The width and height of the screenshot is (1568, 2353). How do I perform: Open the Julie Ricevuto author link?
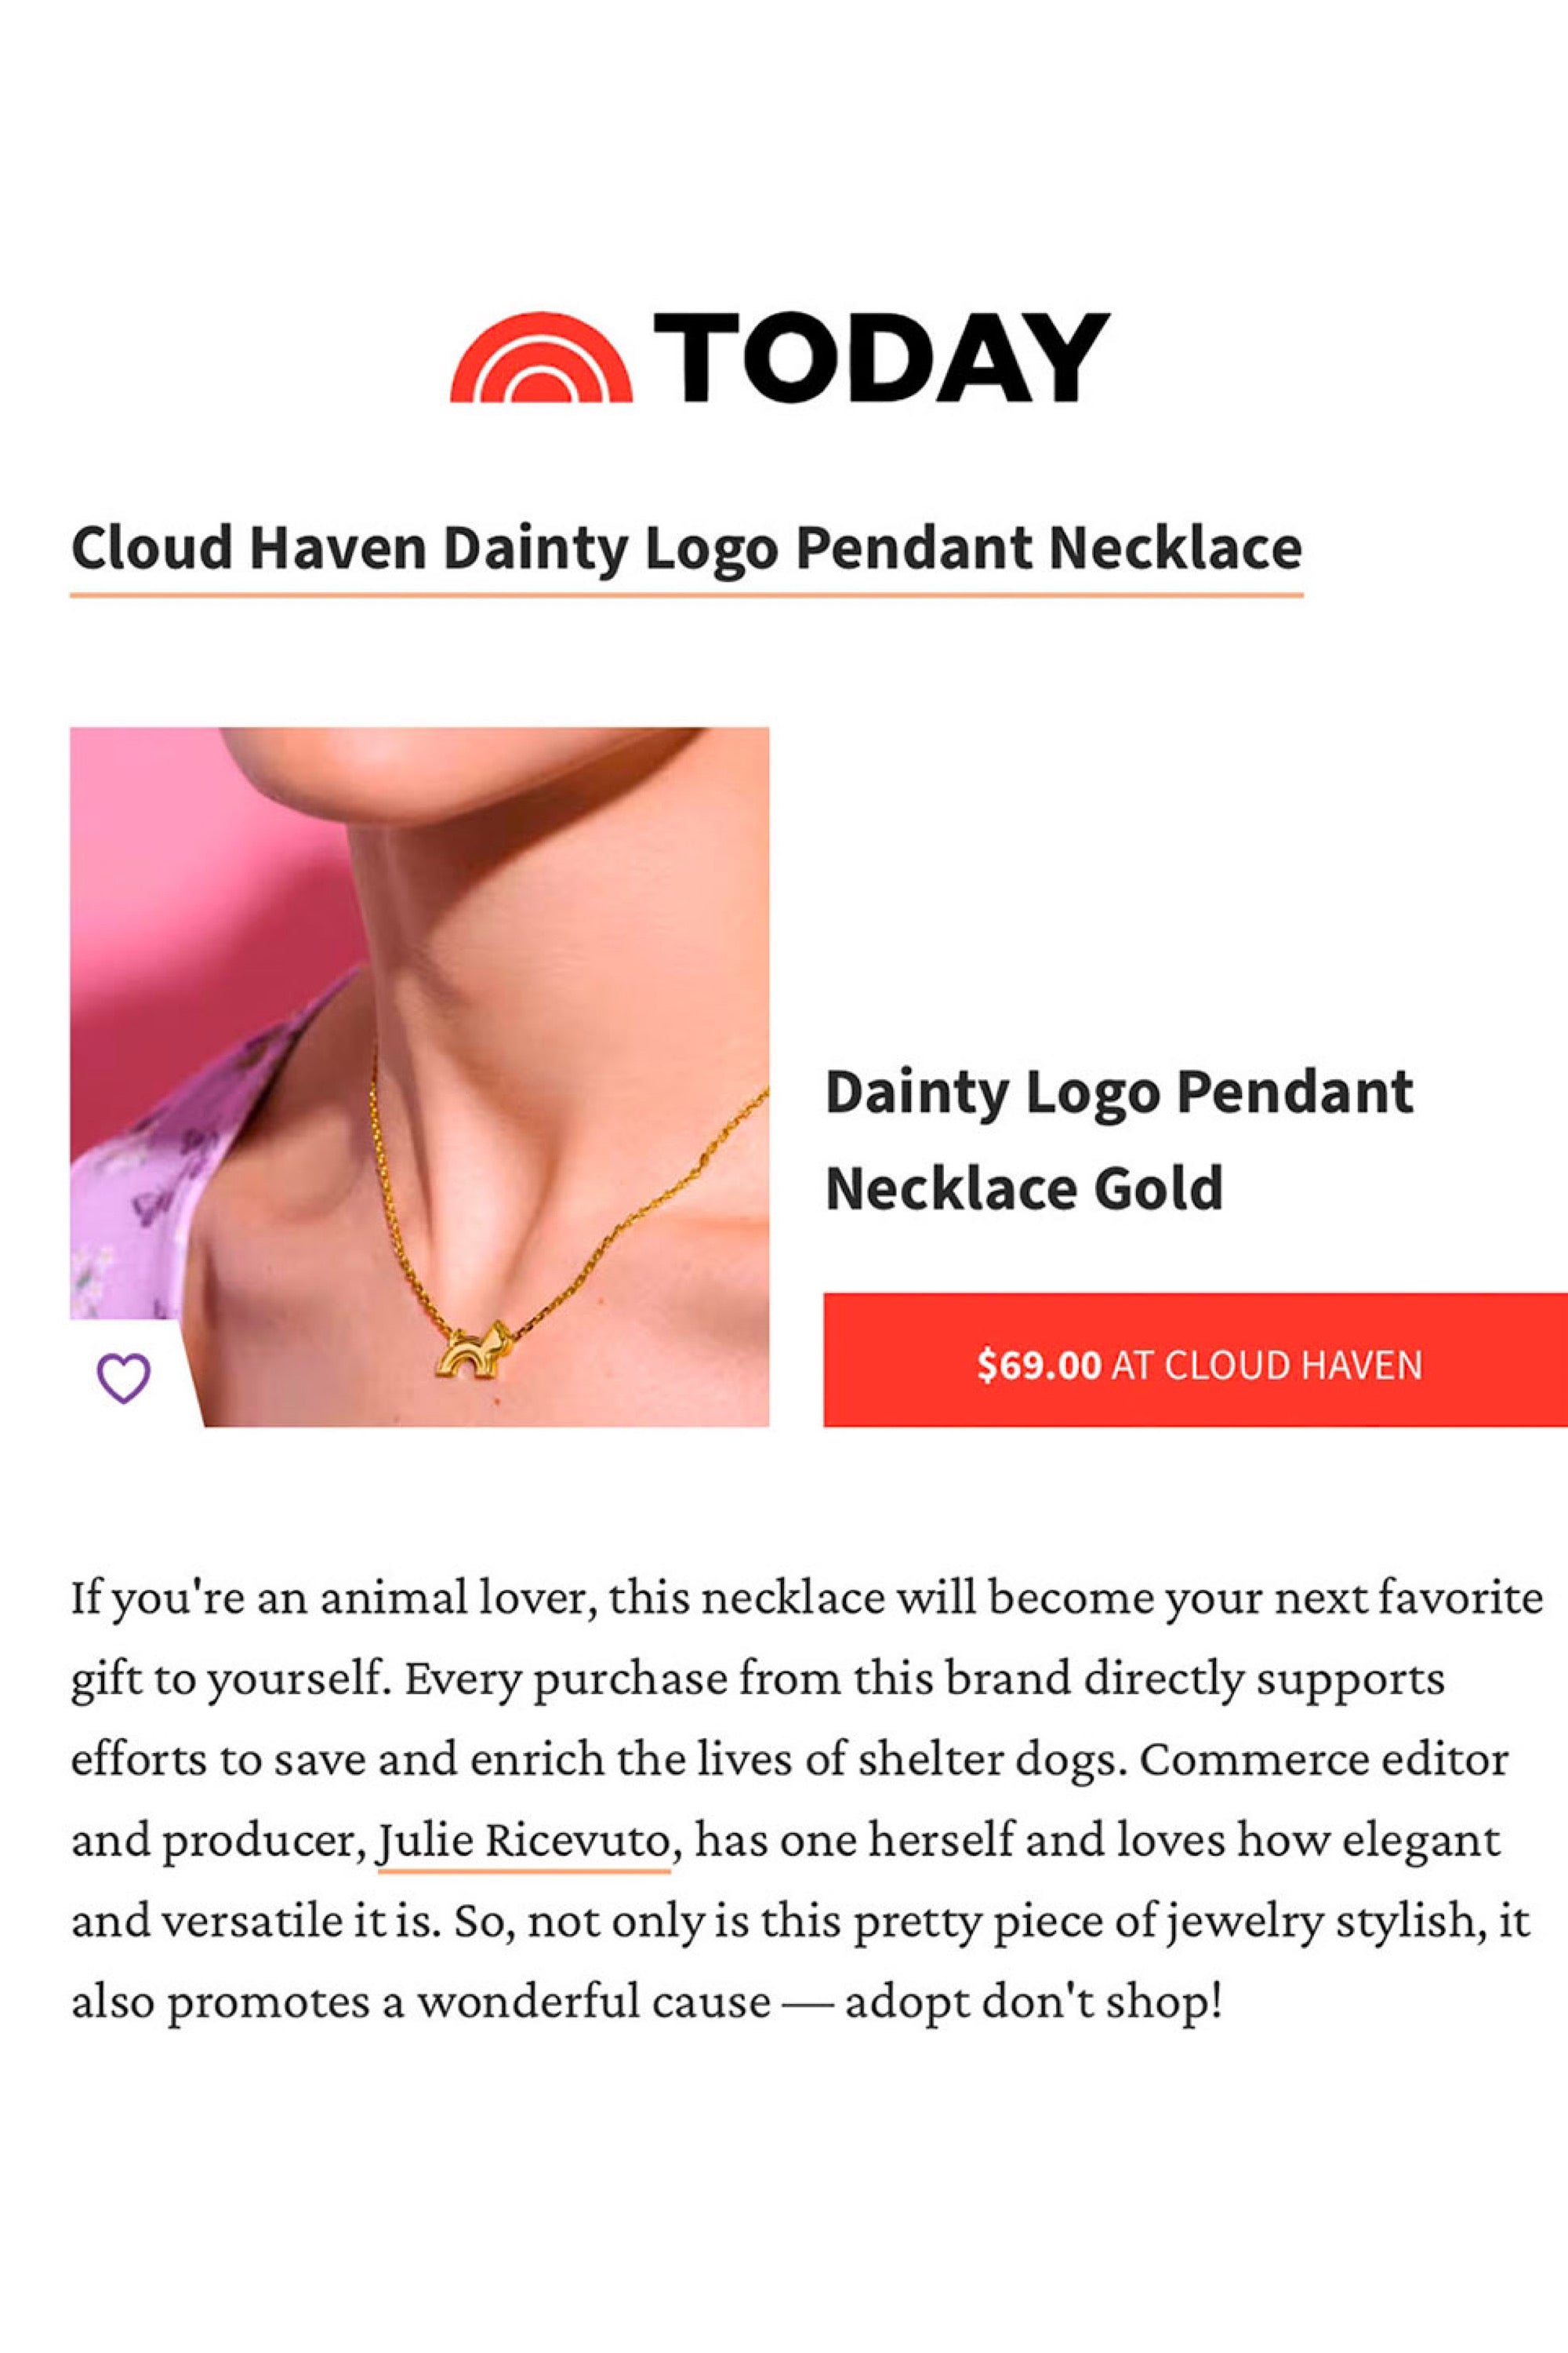[524, 1840]
